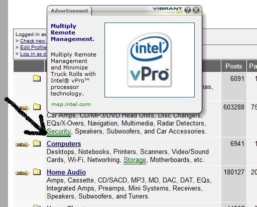Open the Security keyword link
Screen dimensions: 257x207
(x=59, y=131)
